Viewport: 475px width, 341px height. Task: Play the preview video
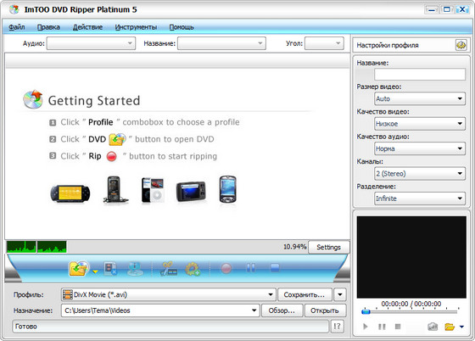pos(366,327)
